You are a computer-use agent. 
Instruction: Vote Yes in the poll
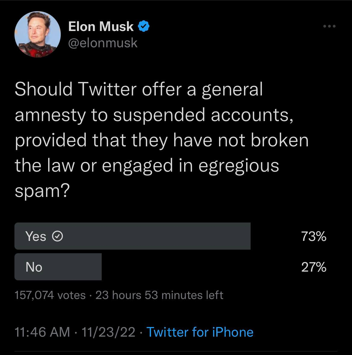click(132, 236)
